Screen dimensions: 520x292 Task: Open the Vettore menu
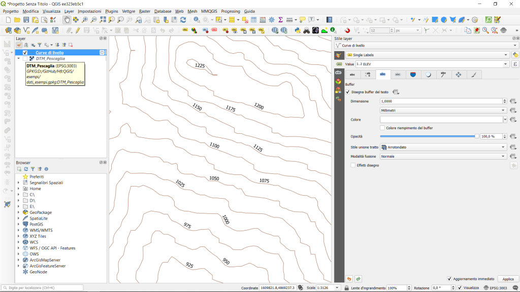(x=128, y=11)
